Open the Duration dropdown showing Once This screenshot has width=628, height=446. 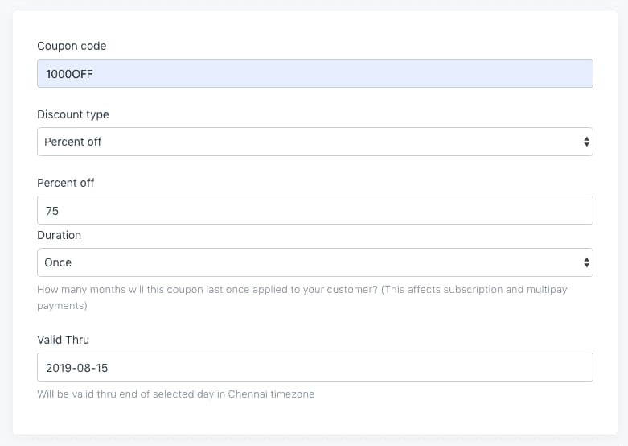point(314,262)
